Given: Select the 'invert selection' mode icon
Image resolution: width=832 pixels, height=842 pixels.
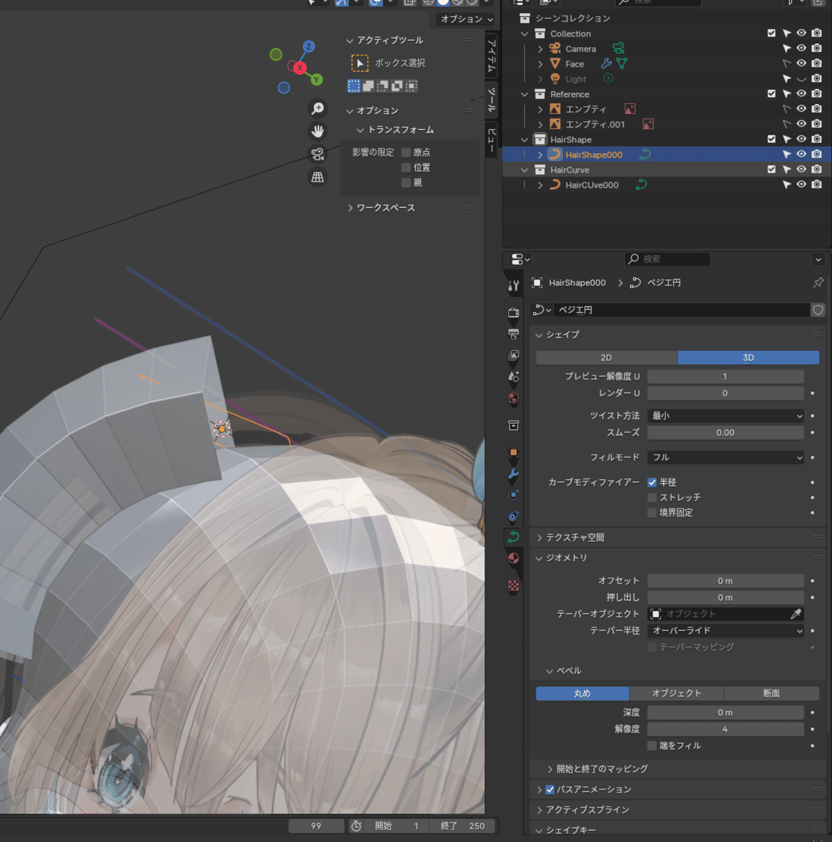Looking at the screenshot, I should 397,86.
